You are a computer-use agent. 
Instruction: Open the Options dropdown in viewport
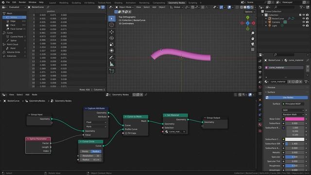[x=249, y=12]
